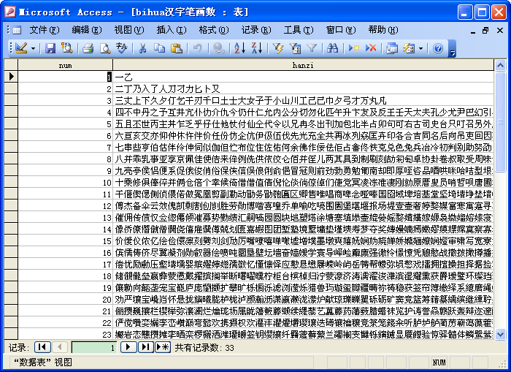Click the Undo arrow icon
Viewport: 511px width, 372px height.
pyautogui.click(x=197, y=48)
